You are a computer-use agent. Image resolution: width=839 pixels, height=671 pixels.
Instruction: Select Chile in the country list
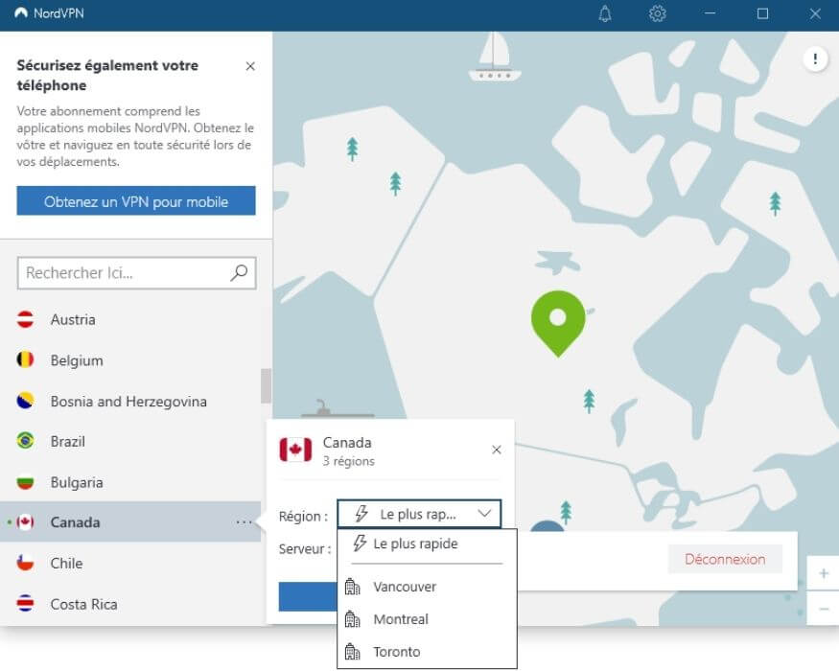(x=130, y=563)
